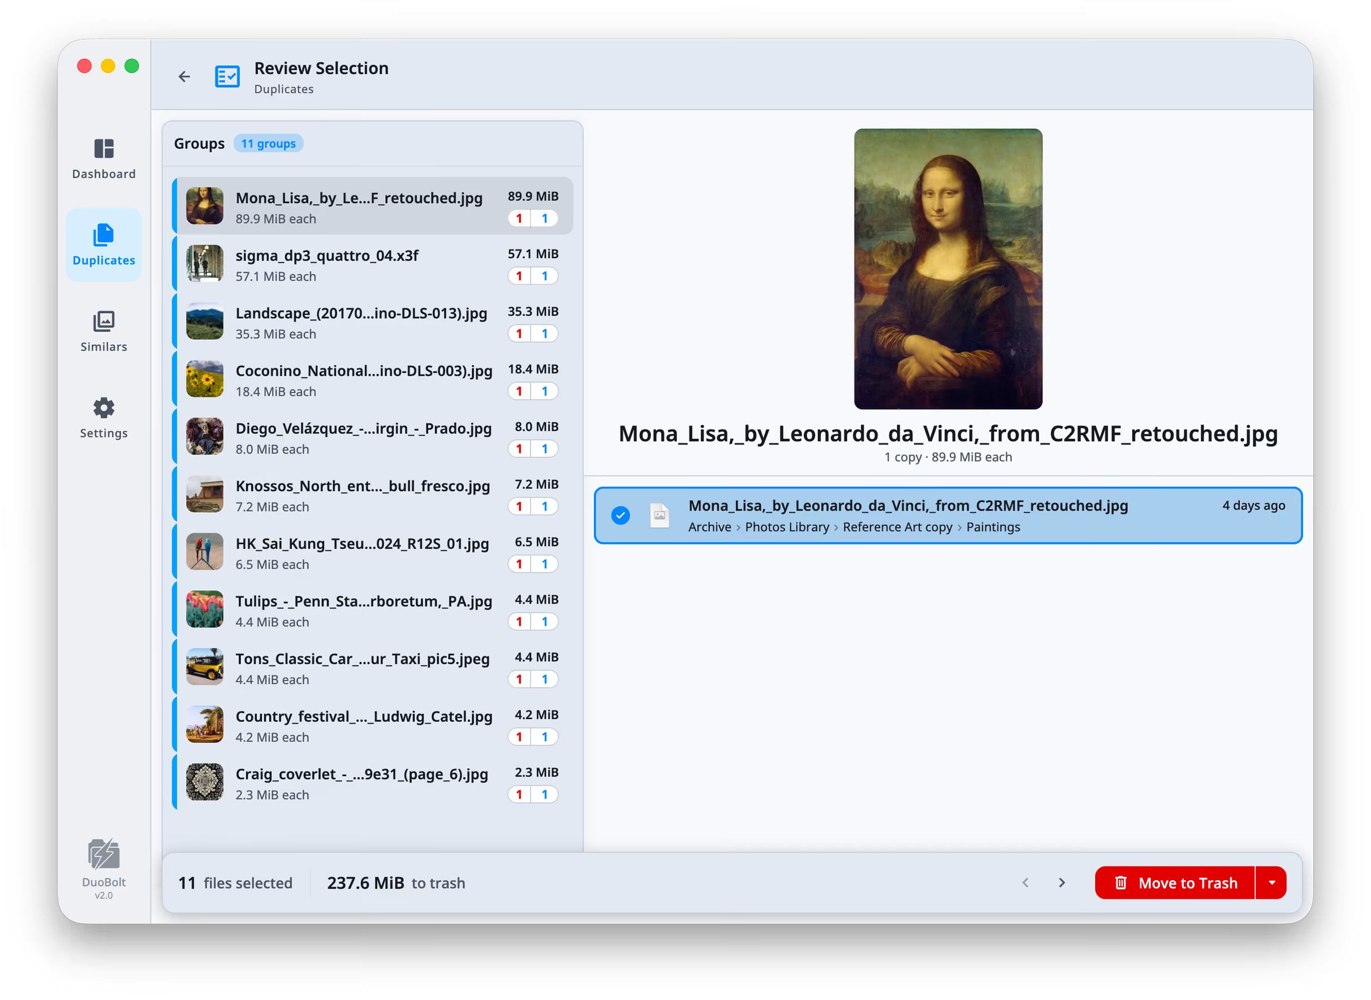
Task: Click 'Reference Art copy' in the breadcrumb
Action: click(x=898, y=527)
